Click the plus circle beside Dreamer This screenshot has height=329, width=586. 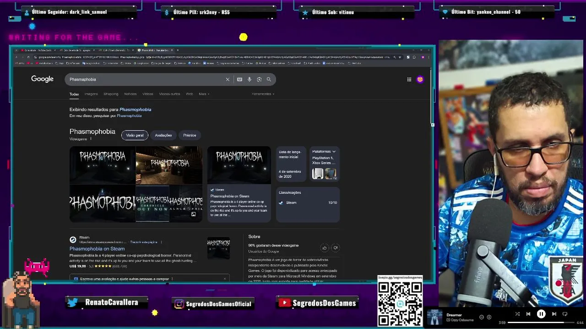[489, 317]
